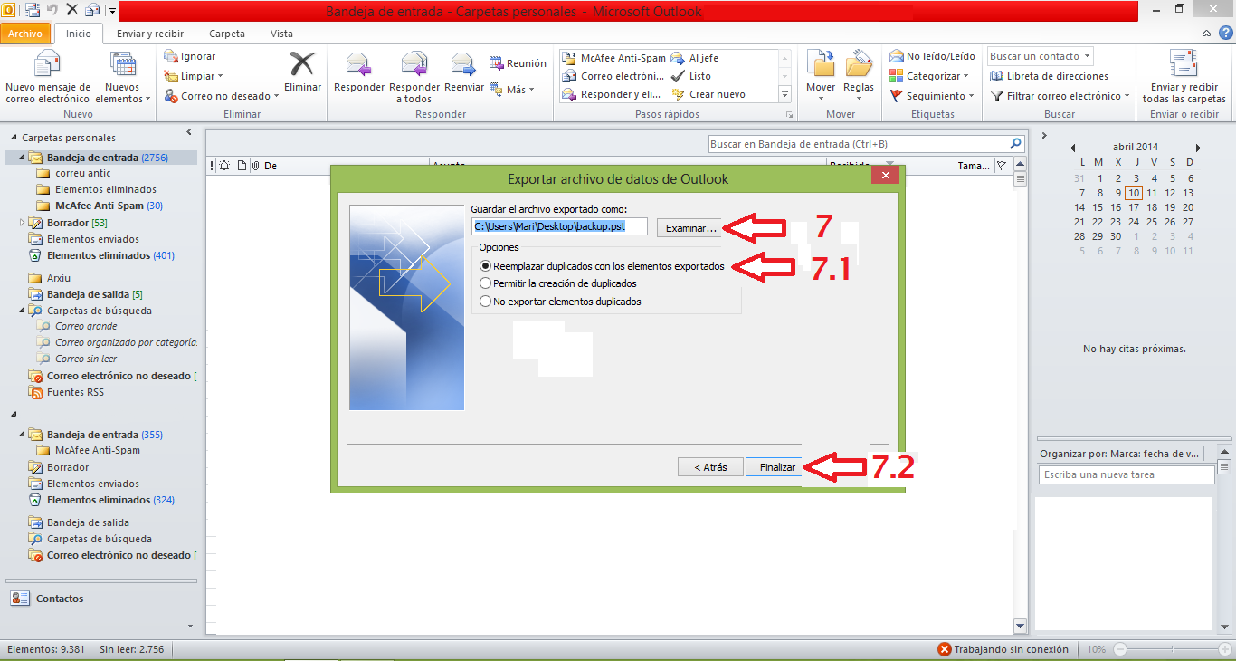Select April 10 in the calendar
The image size is (1236, 661).
click(x=1134, y=193)
